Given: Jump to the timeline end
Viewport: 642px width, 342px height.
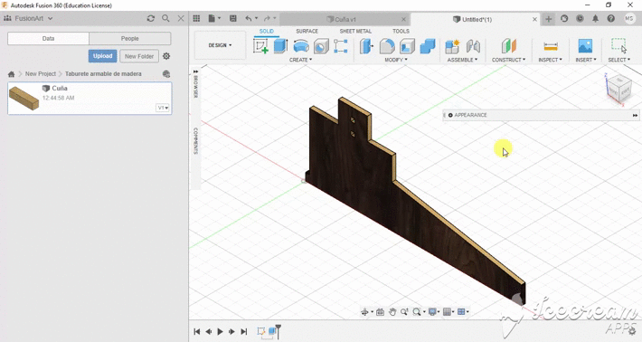Looking at the screenshot, I should pyautogui.click(x=244, y=332).
